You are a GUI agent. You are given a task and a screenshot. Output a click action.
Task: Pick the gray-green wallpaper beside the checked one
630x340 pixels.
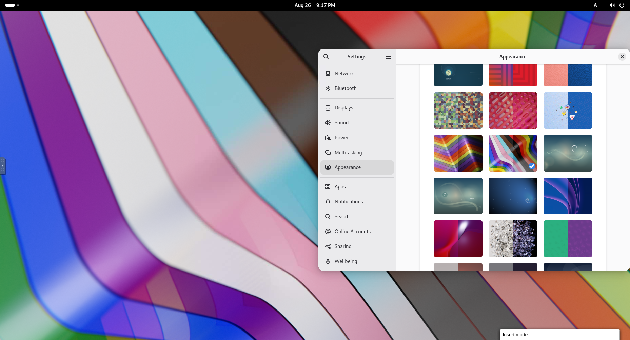click(568, 153)
